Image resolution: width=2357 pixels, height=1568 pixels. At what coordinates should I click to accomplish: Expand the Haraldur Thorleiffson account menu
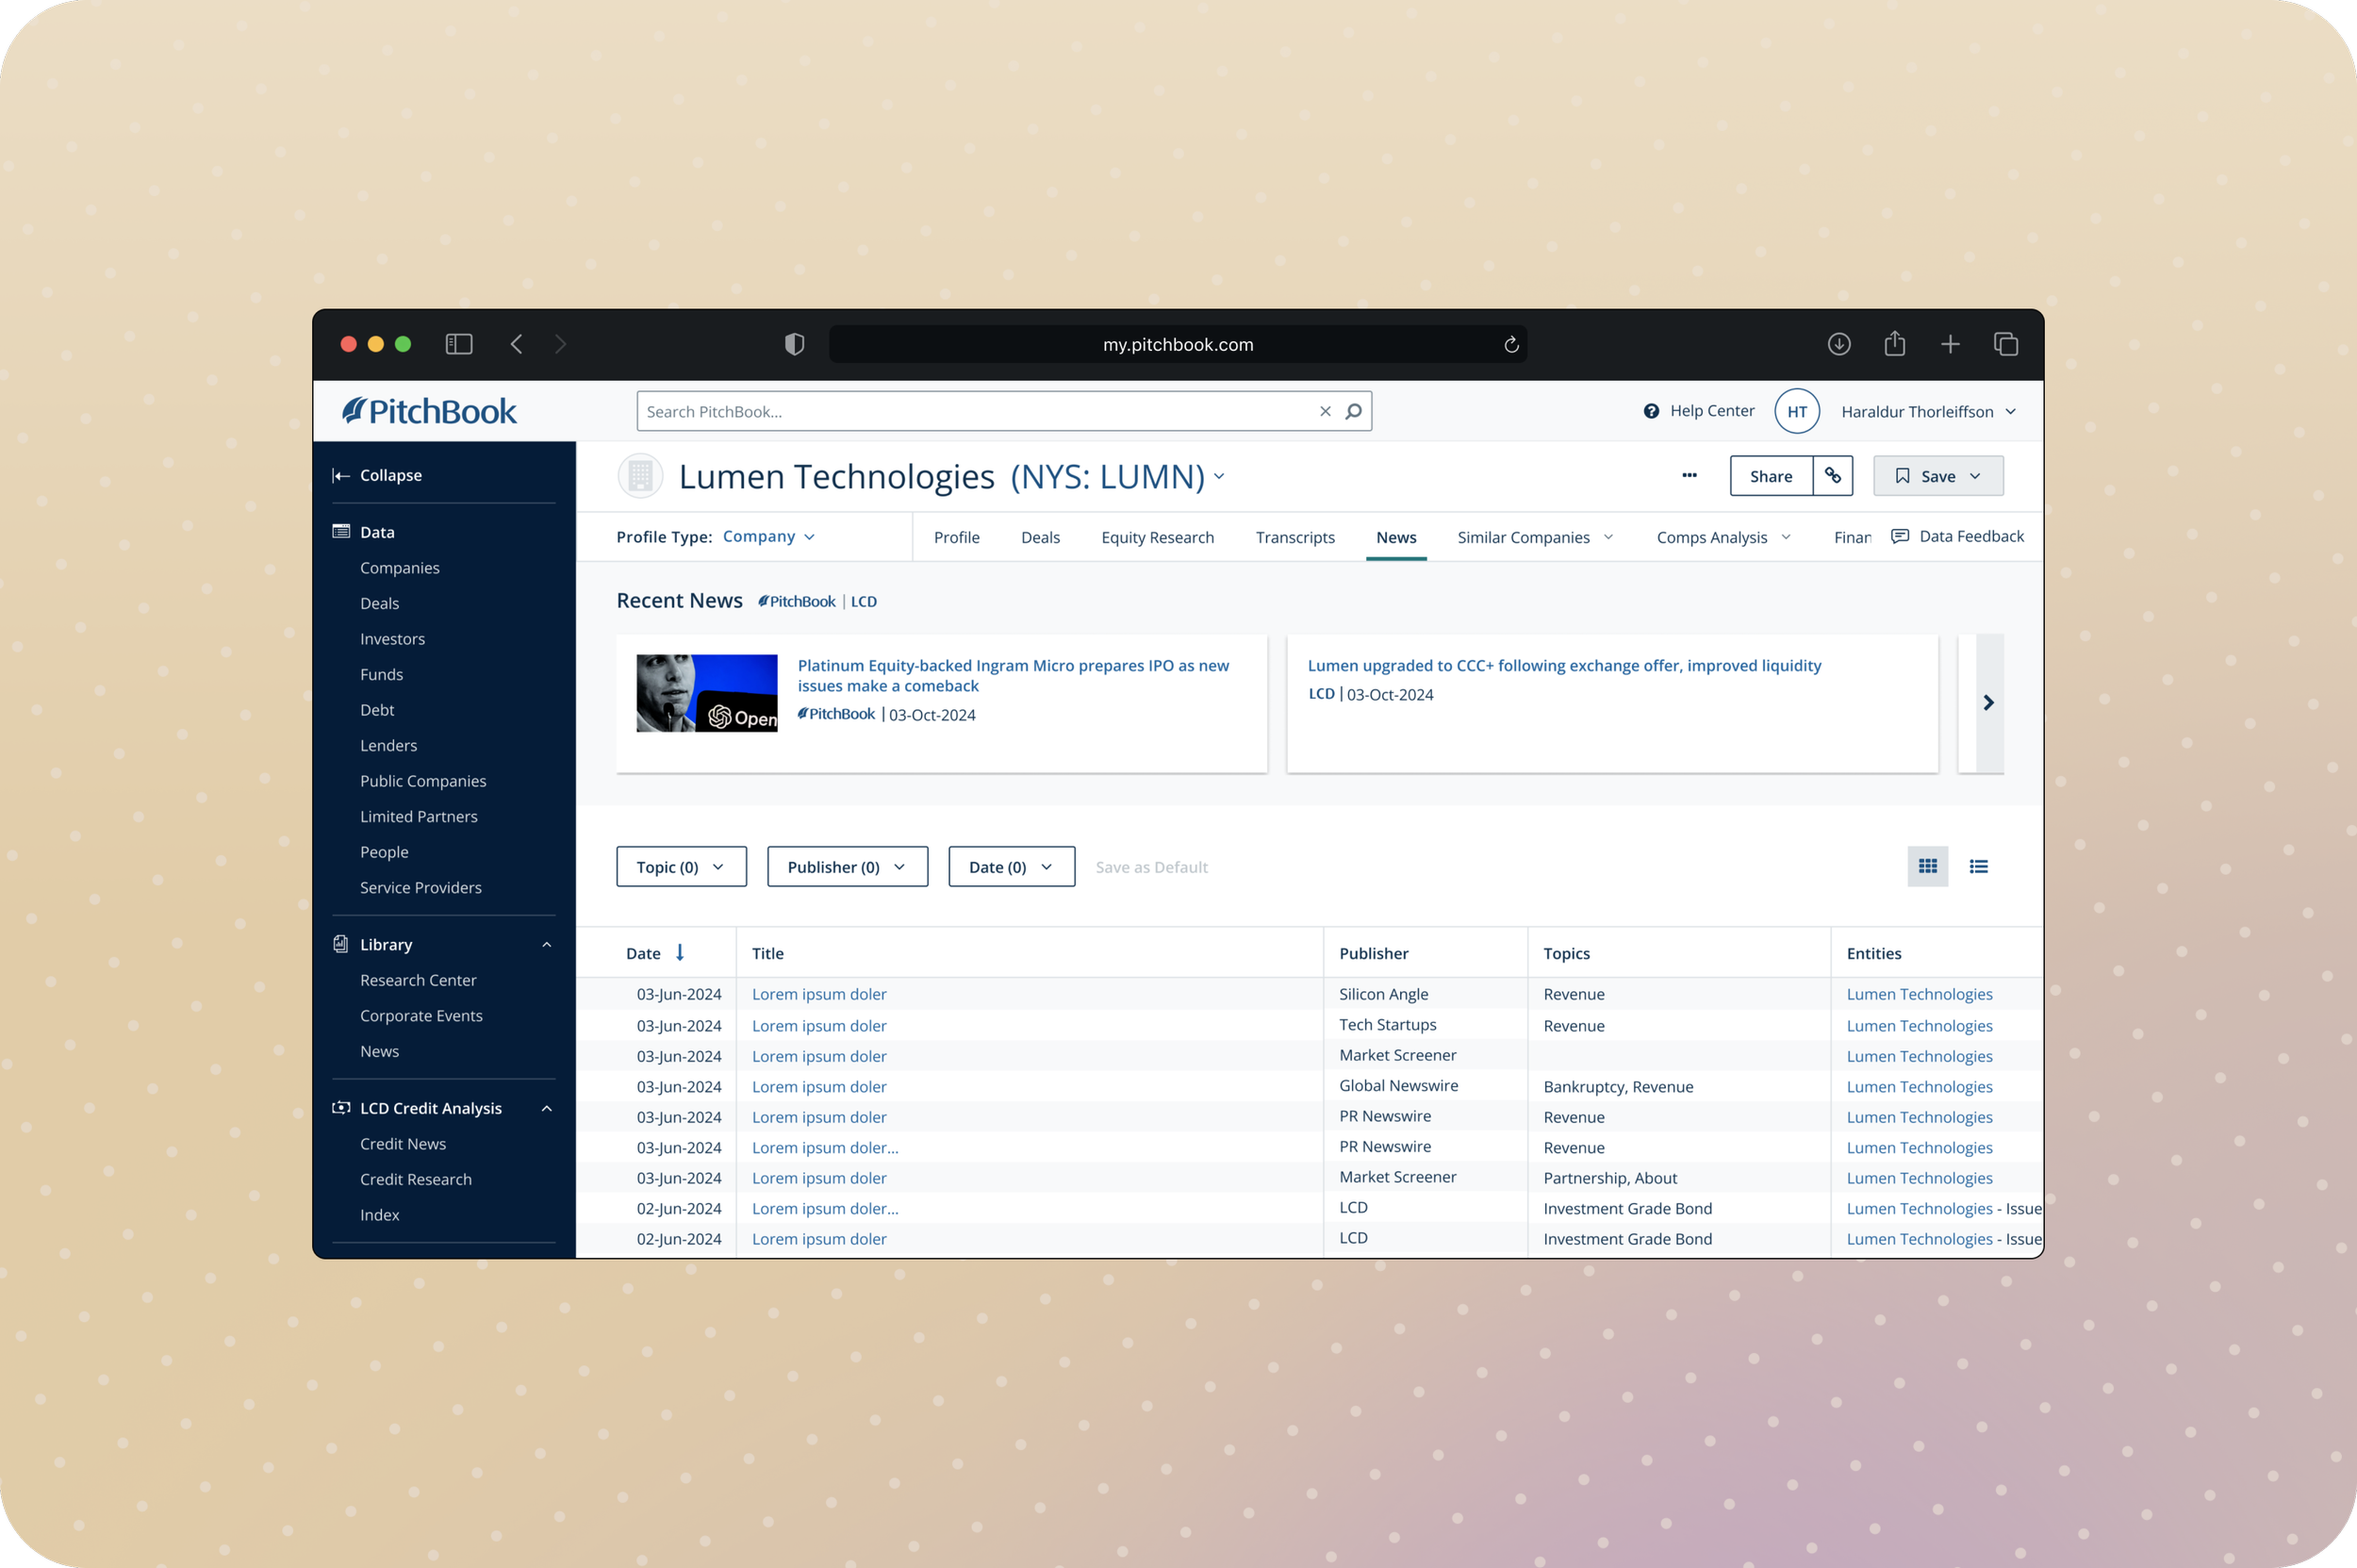click(2010, 411)
